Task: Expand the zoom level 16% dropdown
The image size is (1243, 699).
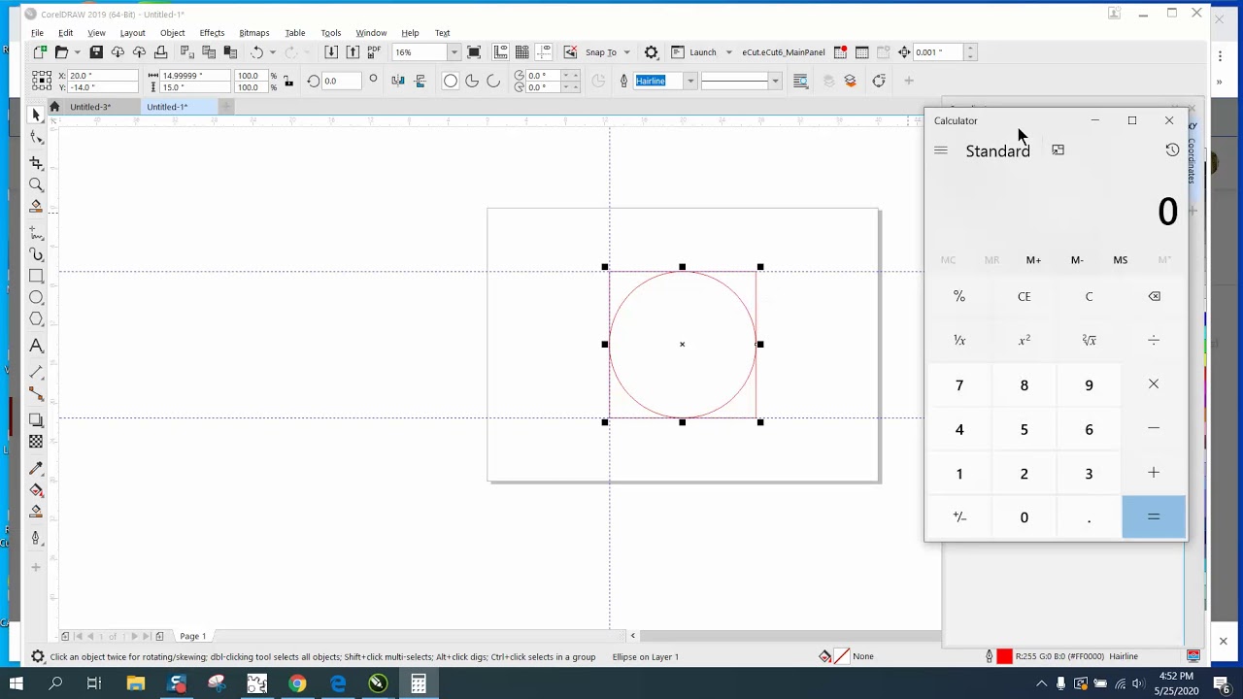Action: tap(454, 52)
